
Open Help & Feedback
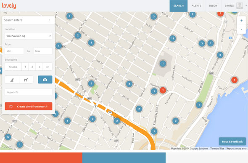(x=232, y=142)
